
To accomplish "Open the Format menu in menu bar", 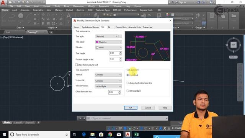I will (x=47, y=6).
